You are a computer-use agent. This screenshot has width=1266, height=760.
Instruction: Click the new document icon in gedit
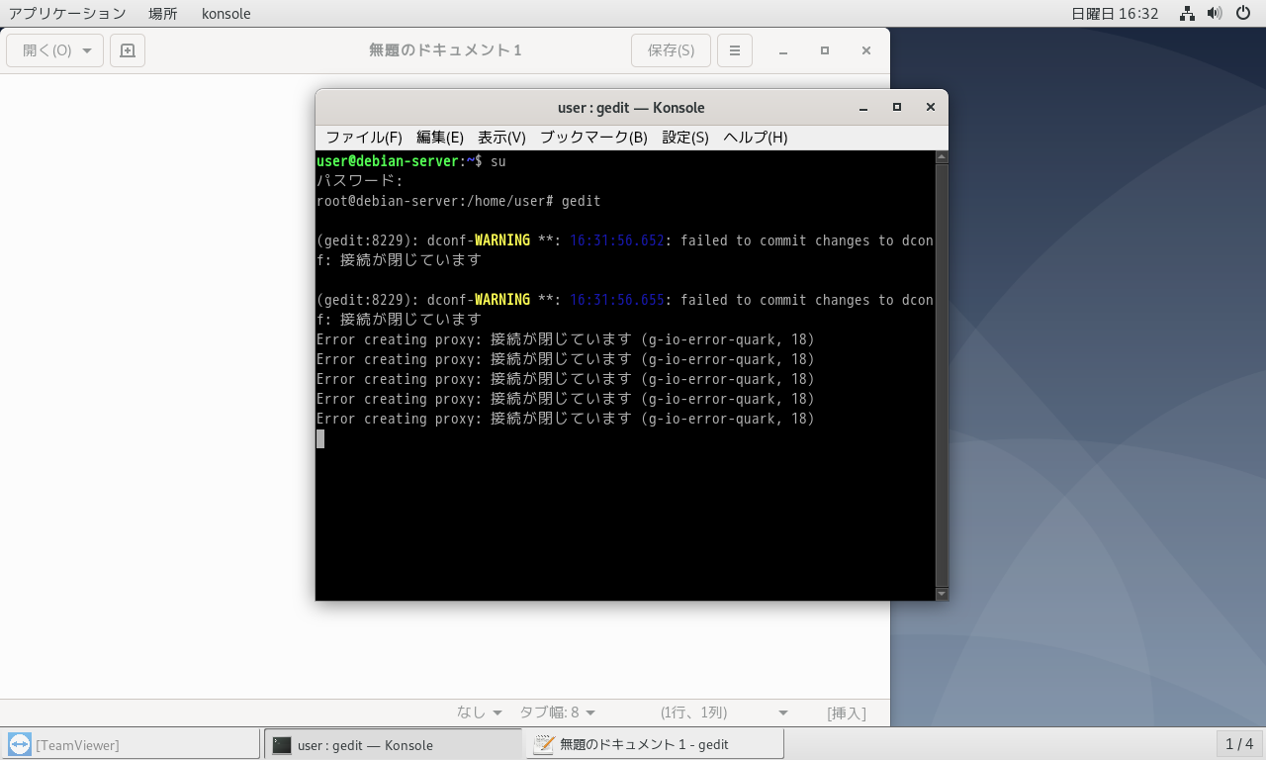(x=128, y=50)
